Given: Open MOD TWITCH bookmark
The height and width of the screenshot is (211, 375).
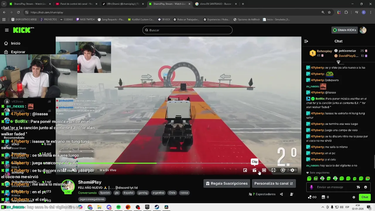Looking at the screenshot, I should [x=85, y=20].
